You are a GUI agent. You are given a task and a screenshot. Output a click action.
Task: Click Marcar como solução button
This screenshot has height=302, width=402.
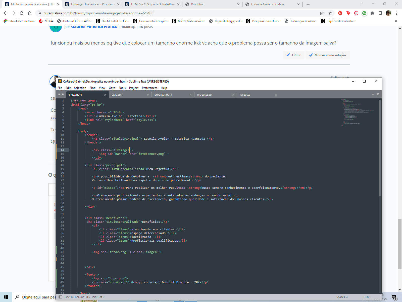pos(328,55)
